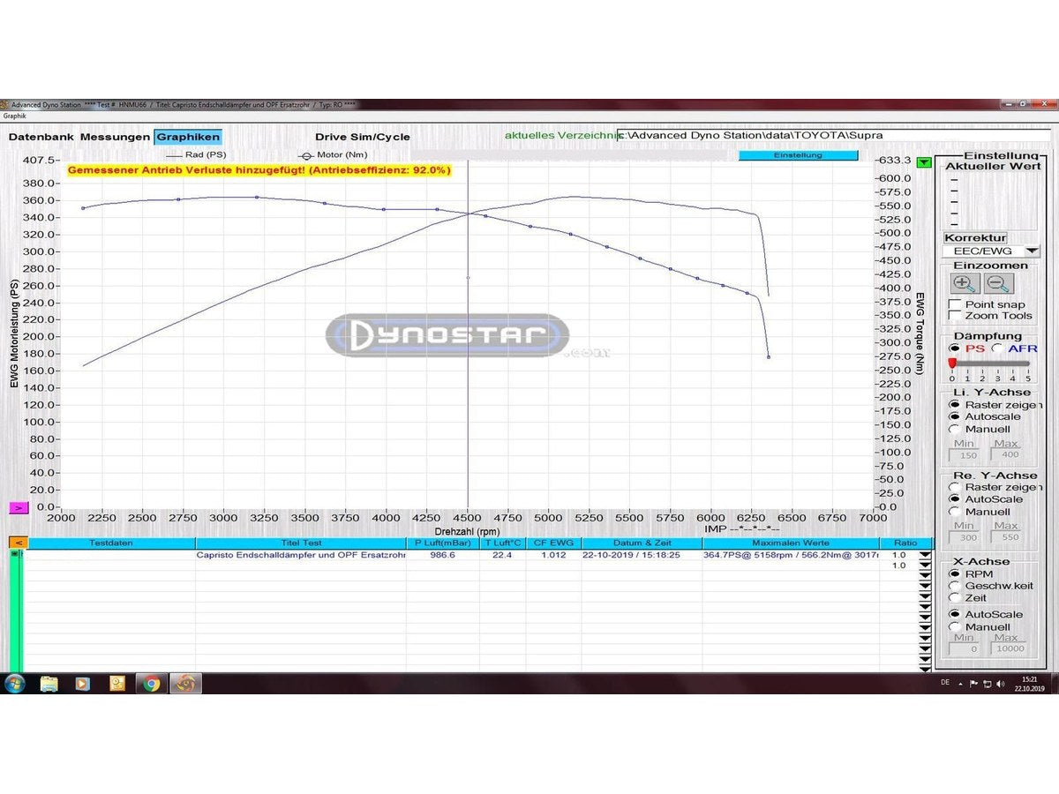Screen dimensions: 1059x794
Task: Enable the Zoom Tools checkbox
Action: click(954, 315)
